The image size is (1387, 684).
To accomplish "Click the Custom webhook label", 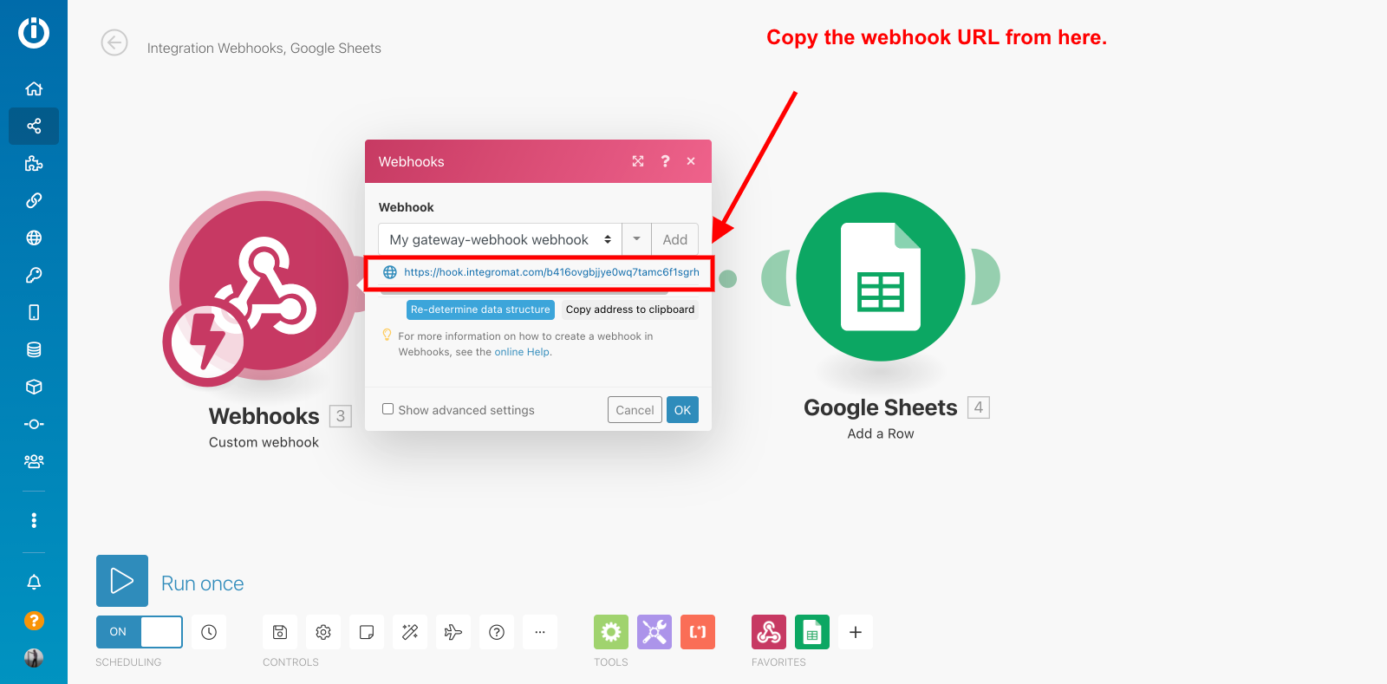I will (264, 442).
